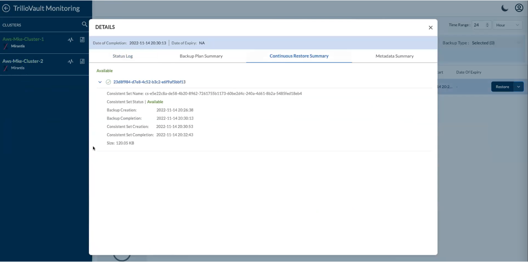Open the dropdown arrow next to Restore
This screenshot has width=528, height=262.
tap(519, 87)
